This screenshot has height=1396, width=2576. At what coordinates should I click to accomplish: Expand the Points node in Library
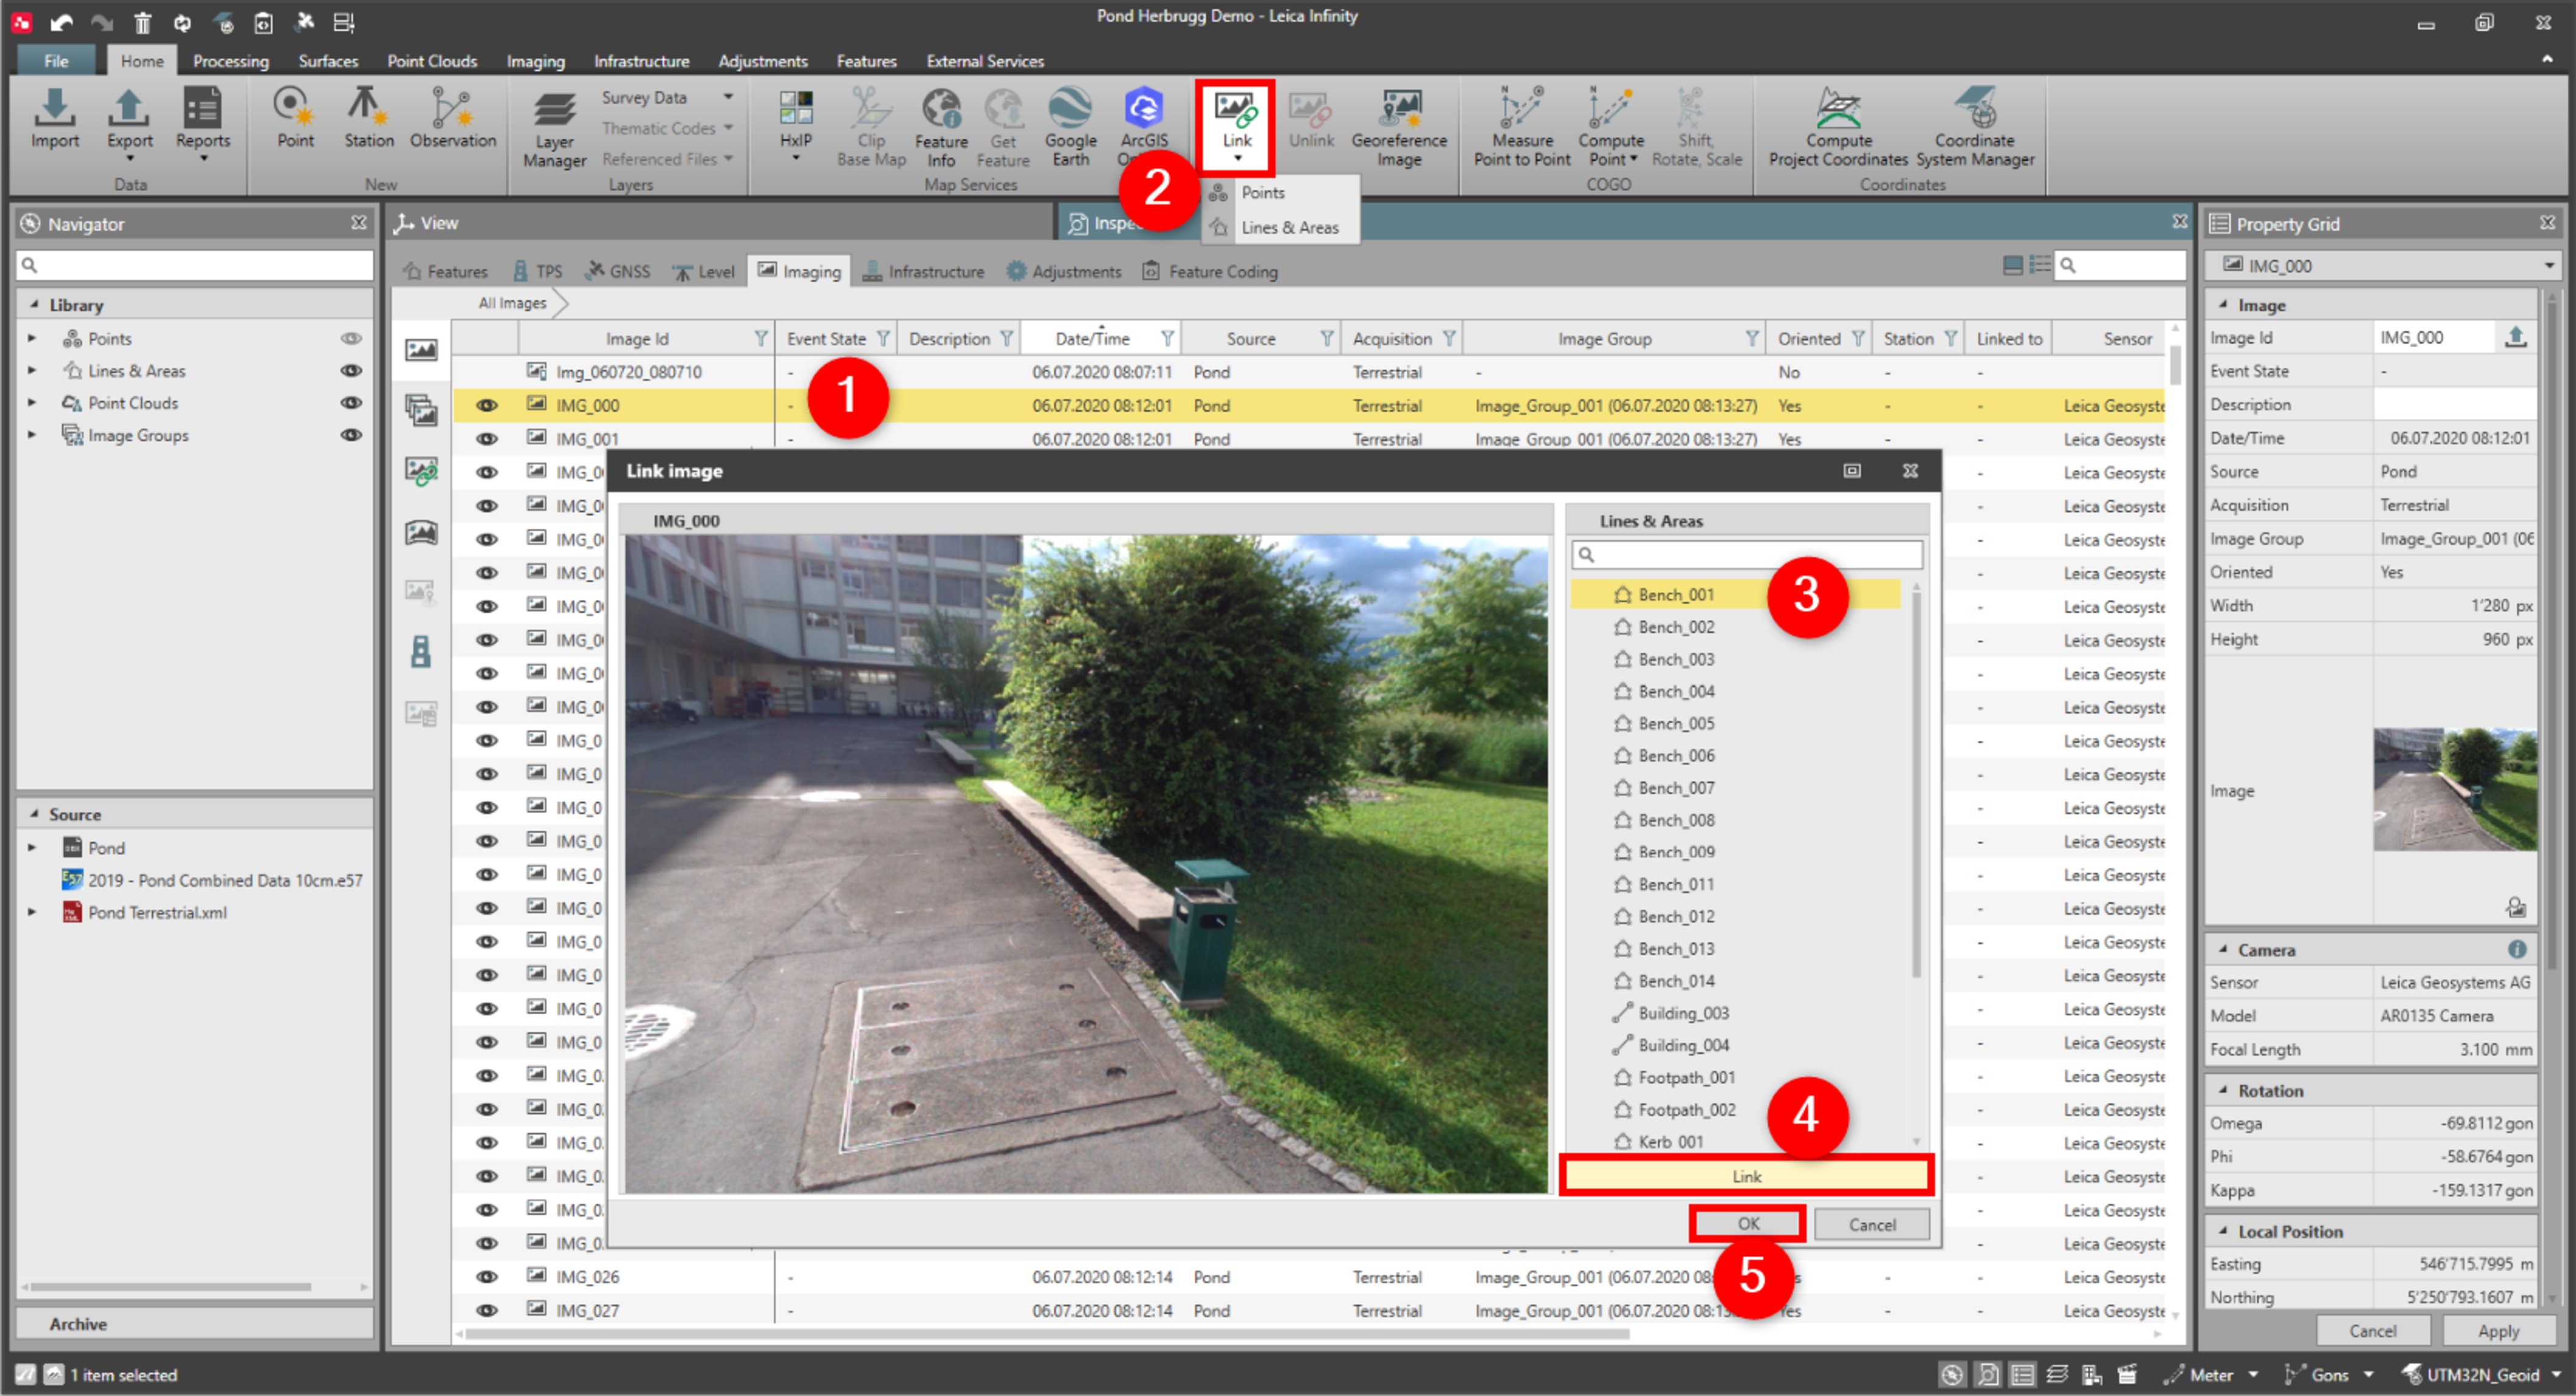(x=32, y=338)
